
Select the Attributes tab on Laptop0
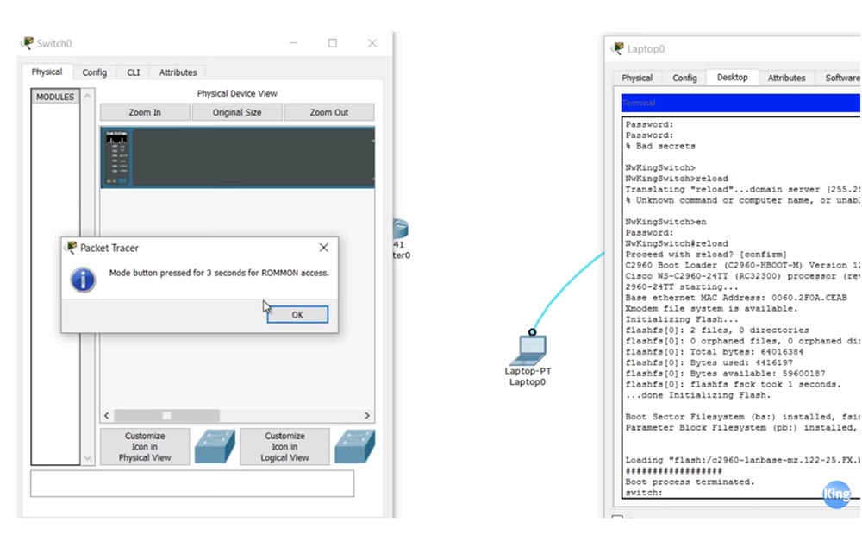click(x=786, y=78)
